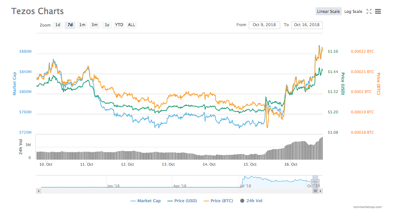The height and width of the screenshot is (213, 398).
Task: Toggle Market Cap series in legend
Action: coord(145,201)
